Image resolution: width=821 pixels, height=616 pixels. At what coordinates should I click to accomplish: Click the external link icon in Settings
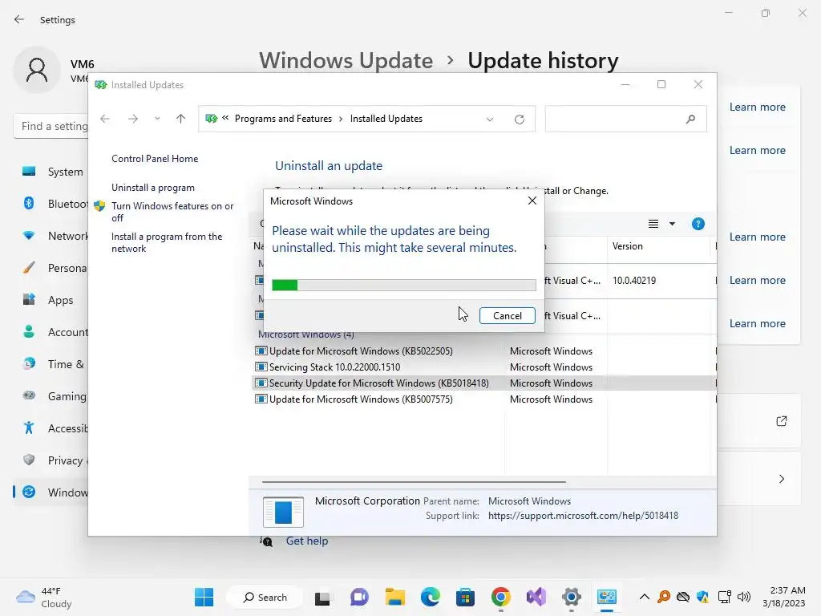click(781, 421)
